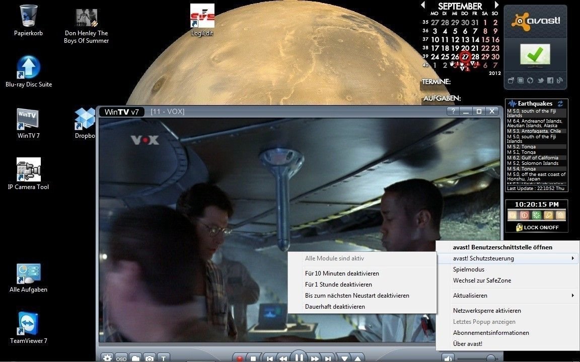580x362 pixels.
Task: Expand the avast! Schutzsteuerung submenu
Action: coord(507,258)
